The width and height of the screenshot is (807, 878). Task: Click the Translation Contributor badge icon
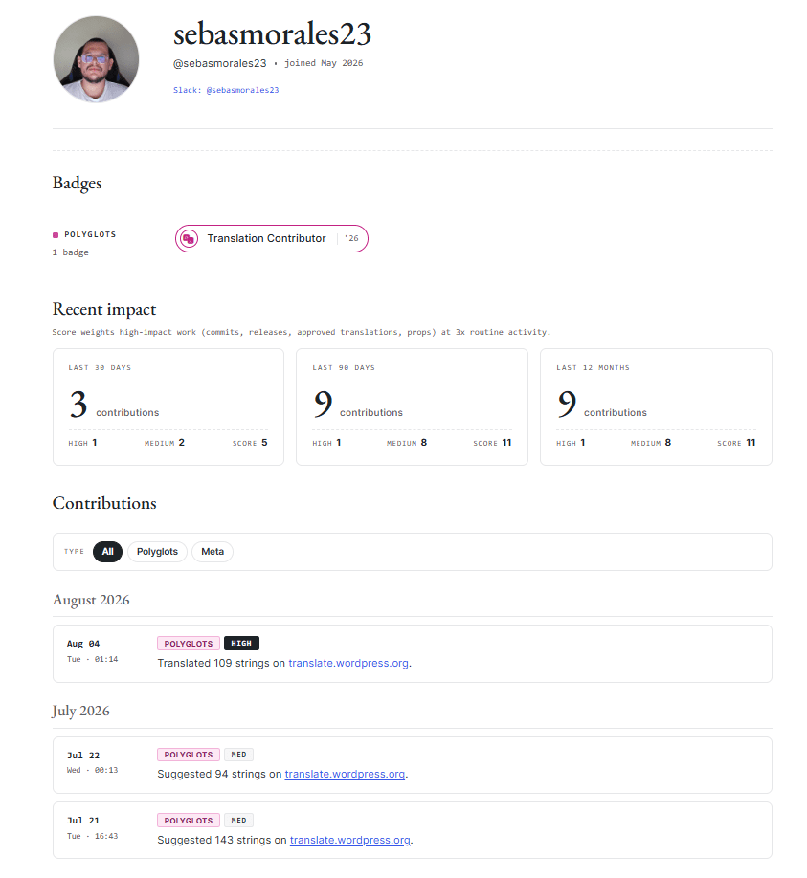(189, 239)
